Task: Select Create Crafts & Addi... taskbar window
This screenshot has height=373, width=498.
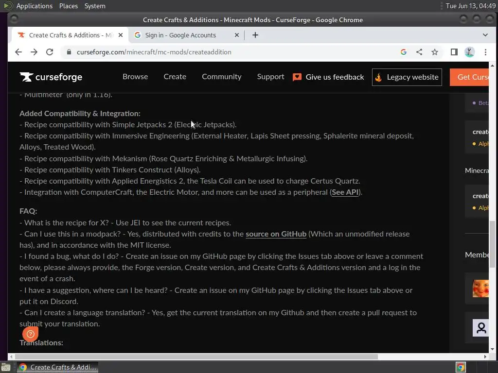Action: click(57, 367)
